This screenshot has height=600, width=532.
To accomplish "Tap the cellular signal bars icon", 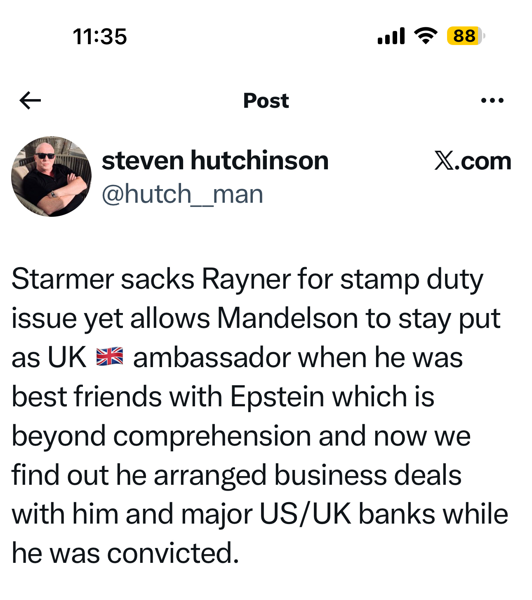I will click(x=391, y=36).
